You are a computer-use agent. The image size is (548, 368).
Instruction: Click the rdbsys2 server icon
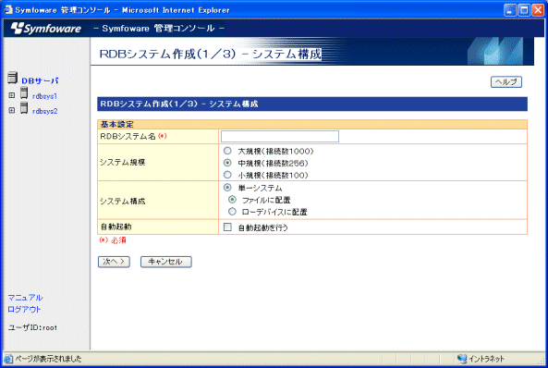click(x=24, y=108)
